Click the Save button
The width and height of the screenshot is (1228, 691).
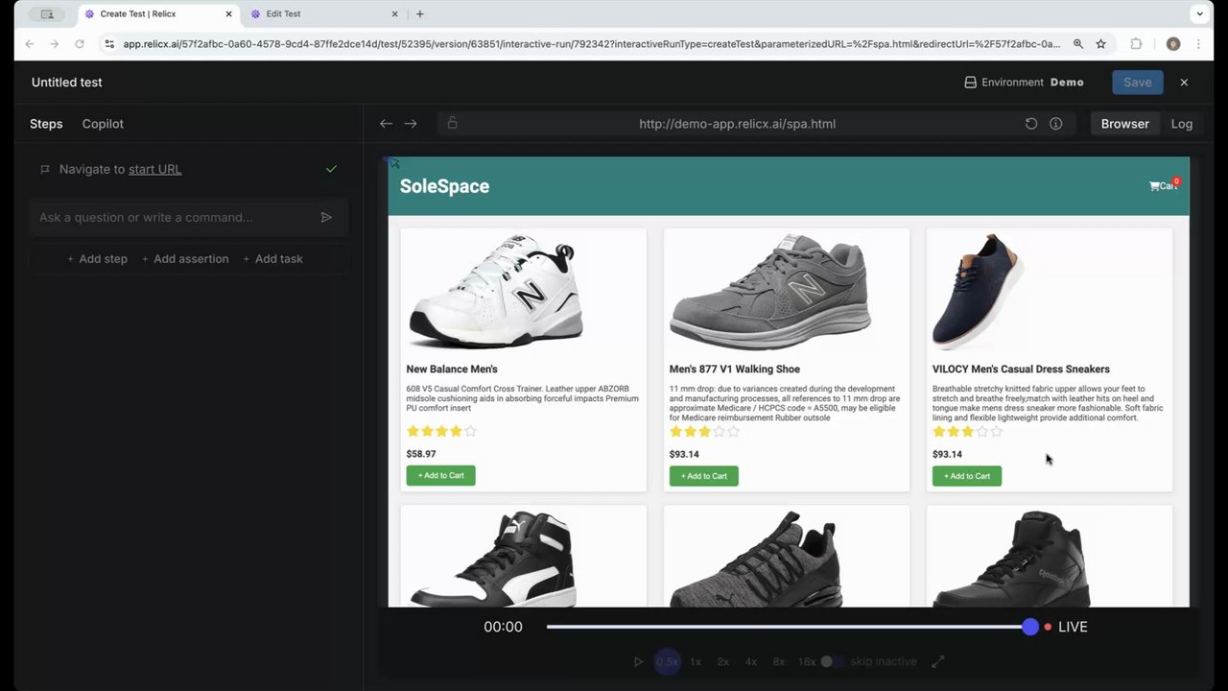coord(1138,83)
